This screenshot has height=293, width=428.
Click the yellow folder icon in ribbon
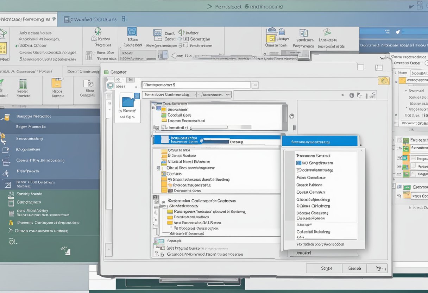click(x=56, y=83)
